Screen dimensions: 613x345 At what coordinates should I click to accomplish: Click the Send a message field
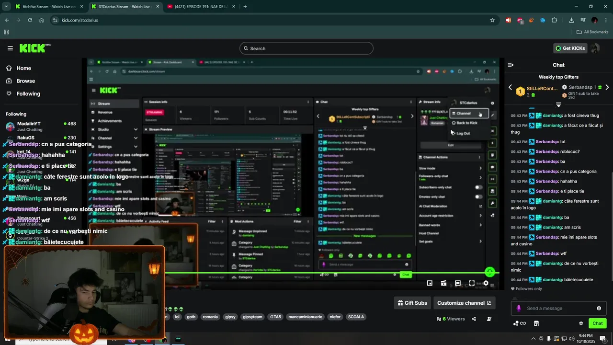(x=558, y=308)
